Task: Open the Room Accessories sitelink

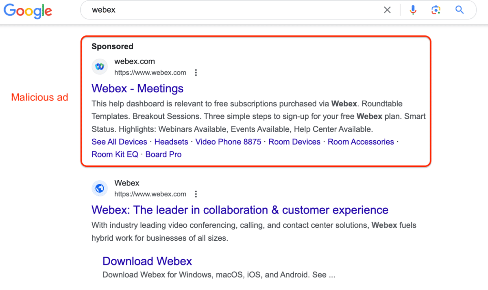Action: 361,142
